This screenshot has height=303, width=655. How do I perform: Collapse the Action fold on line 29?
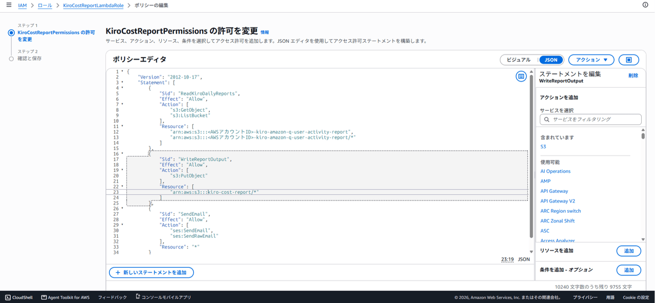coord(122,225)
